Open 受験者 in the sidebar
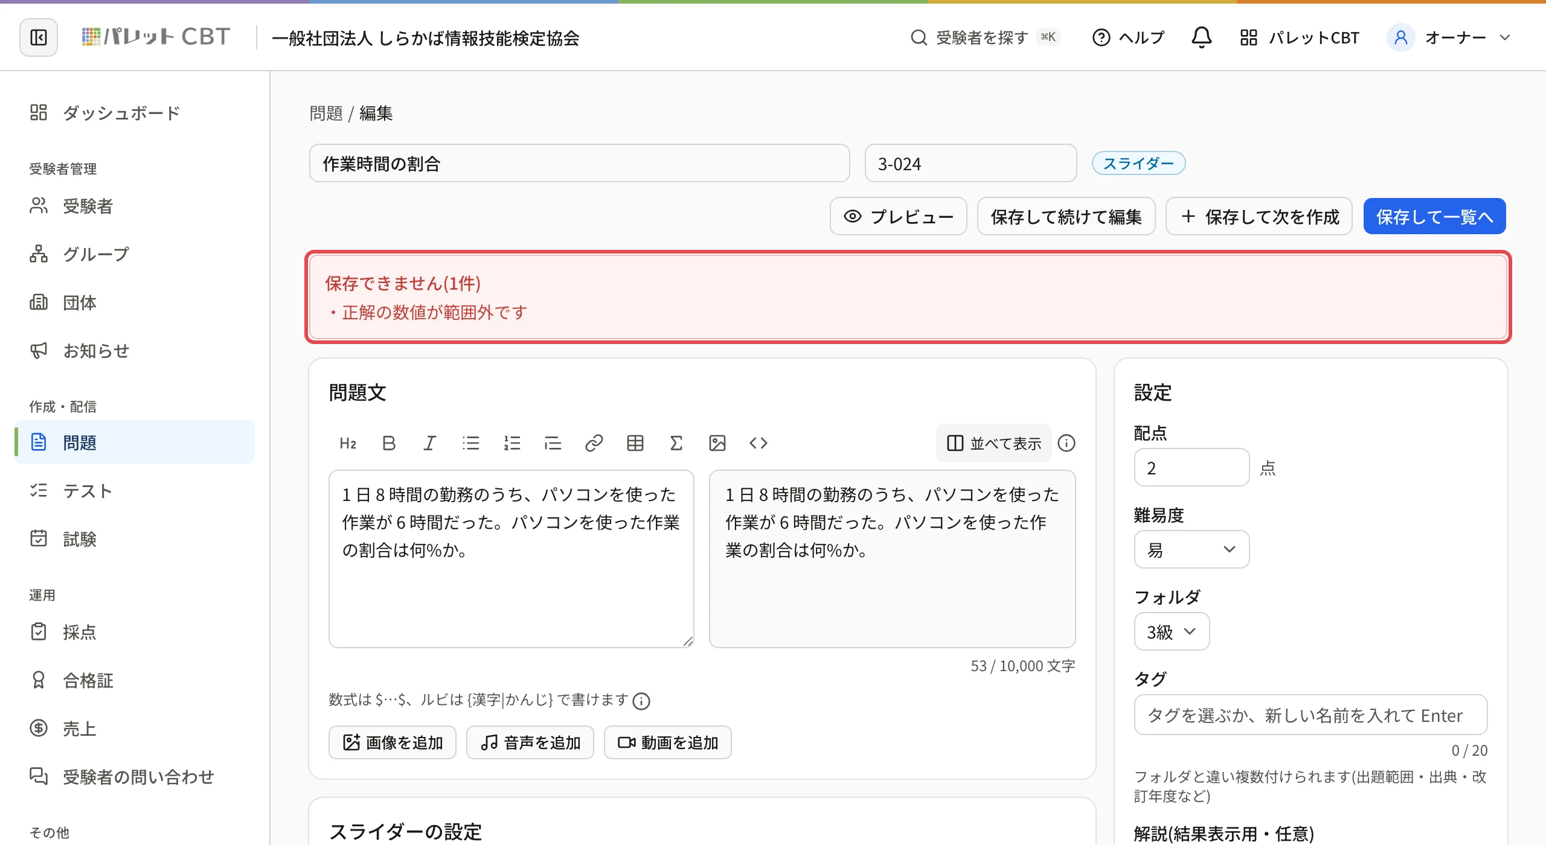The height and width of the screenshot is (845, 1546). click(x=135, y=206)
